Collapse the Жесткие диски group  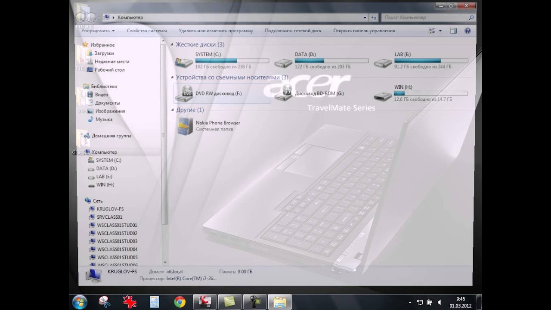[x=172, y=44]
